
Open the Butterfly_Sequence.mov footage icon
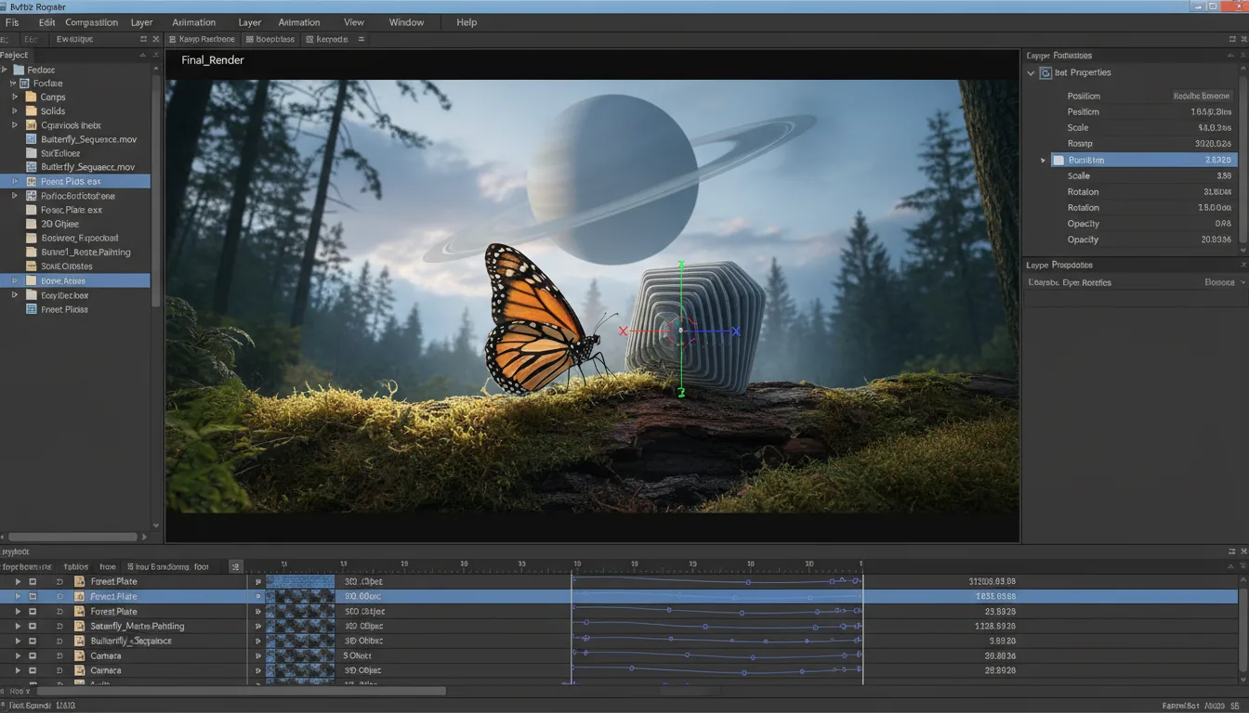[x=31, y=138]
